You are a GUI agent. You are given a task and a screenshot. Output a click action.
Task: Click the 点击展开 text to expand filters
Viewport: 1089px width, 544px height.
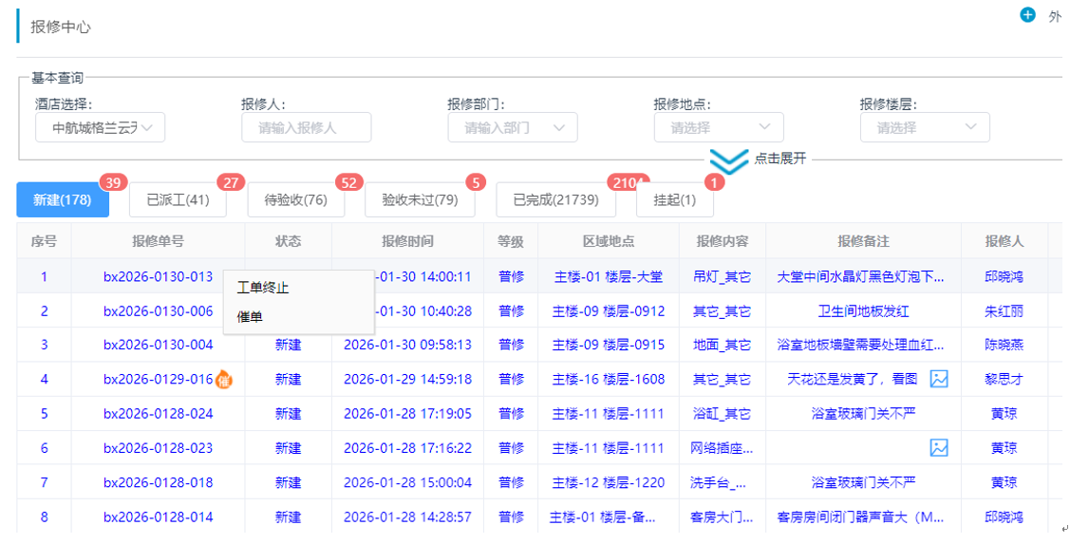(779, 159)
